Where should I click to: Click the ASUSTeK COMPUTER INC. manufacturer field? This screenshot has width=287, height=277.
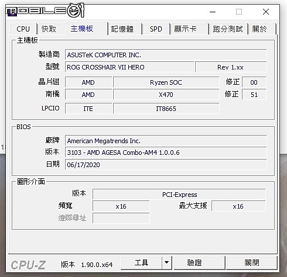(x=166, y=55)
